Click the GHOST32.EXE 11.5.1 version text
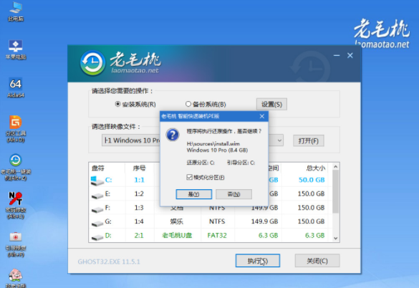Viewport: 419px width, 288px height. click(x=109, y=261)
